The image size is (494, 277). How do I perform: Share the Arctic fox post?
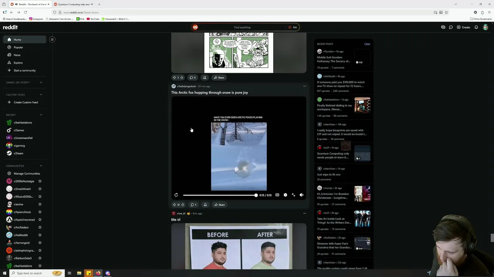(x=220, y=205)
